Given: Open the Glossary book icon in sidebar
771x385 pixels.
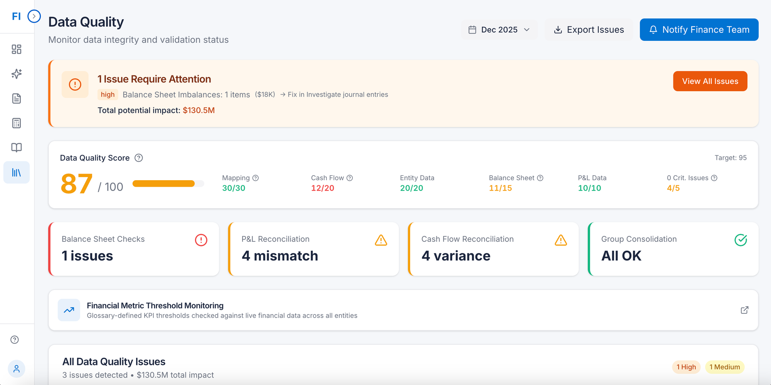Looking at the screenshot, I should click(16, 147).
